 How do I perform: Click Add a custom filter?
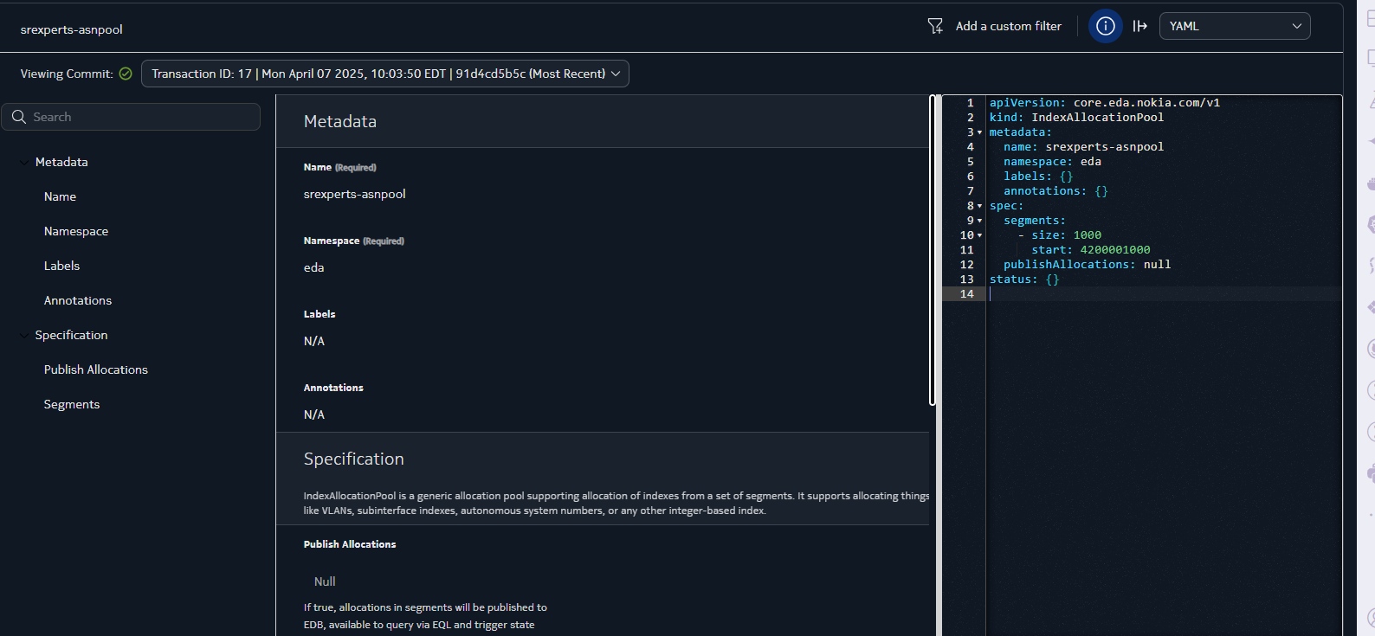click(1008, 26)
